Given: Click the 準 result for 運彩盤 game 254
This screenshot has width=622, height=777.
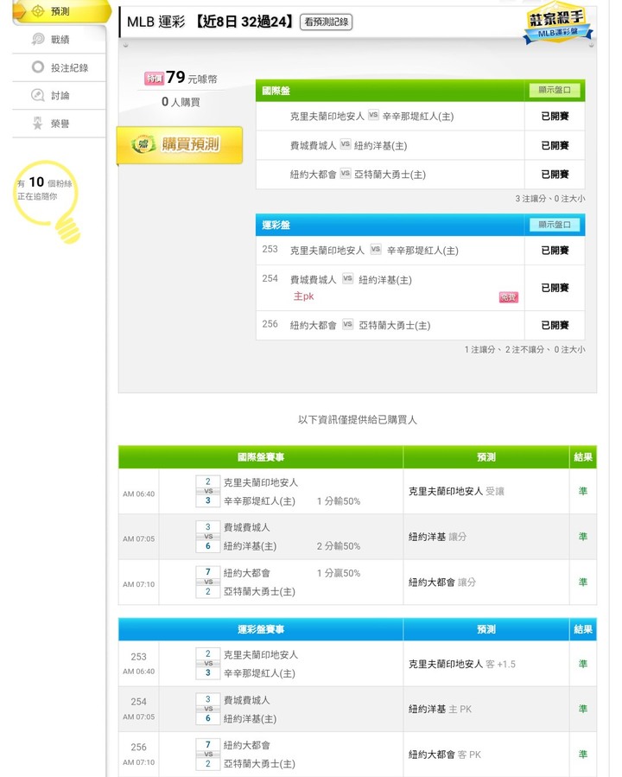Looking at the screenshot, I should tap(583, 709).
